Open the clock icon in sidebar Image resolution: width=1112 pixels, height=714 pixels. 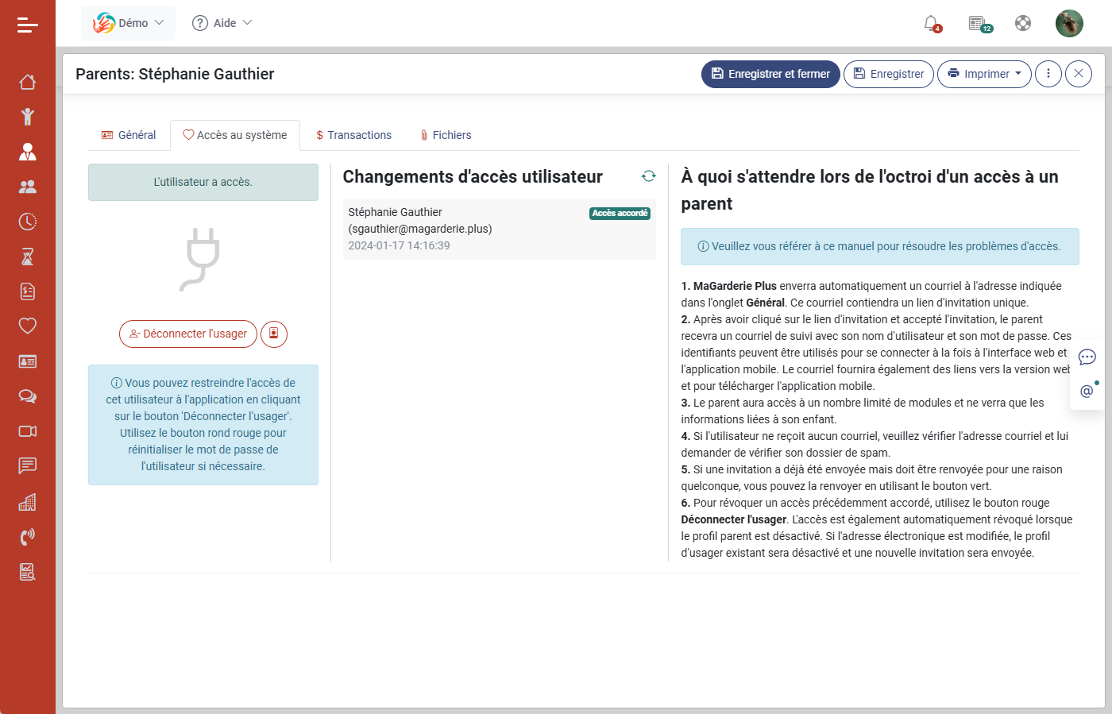[x=28, y=222]
